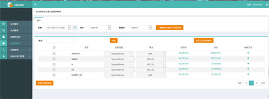This screenshot has height=99, width=269.
Task: Click the person icon in the sidebar
Action: coord(3,56)
